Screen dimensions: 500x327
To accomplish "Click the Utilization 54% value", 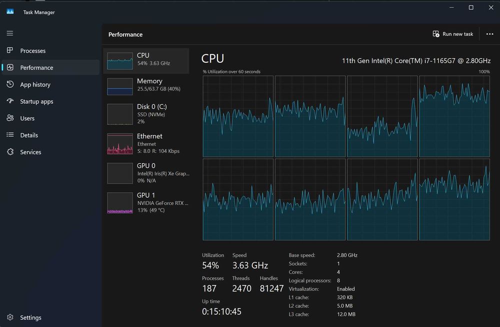I will click(210, 265).
